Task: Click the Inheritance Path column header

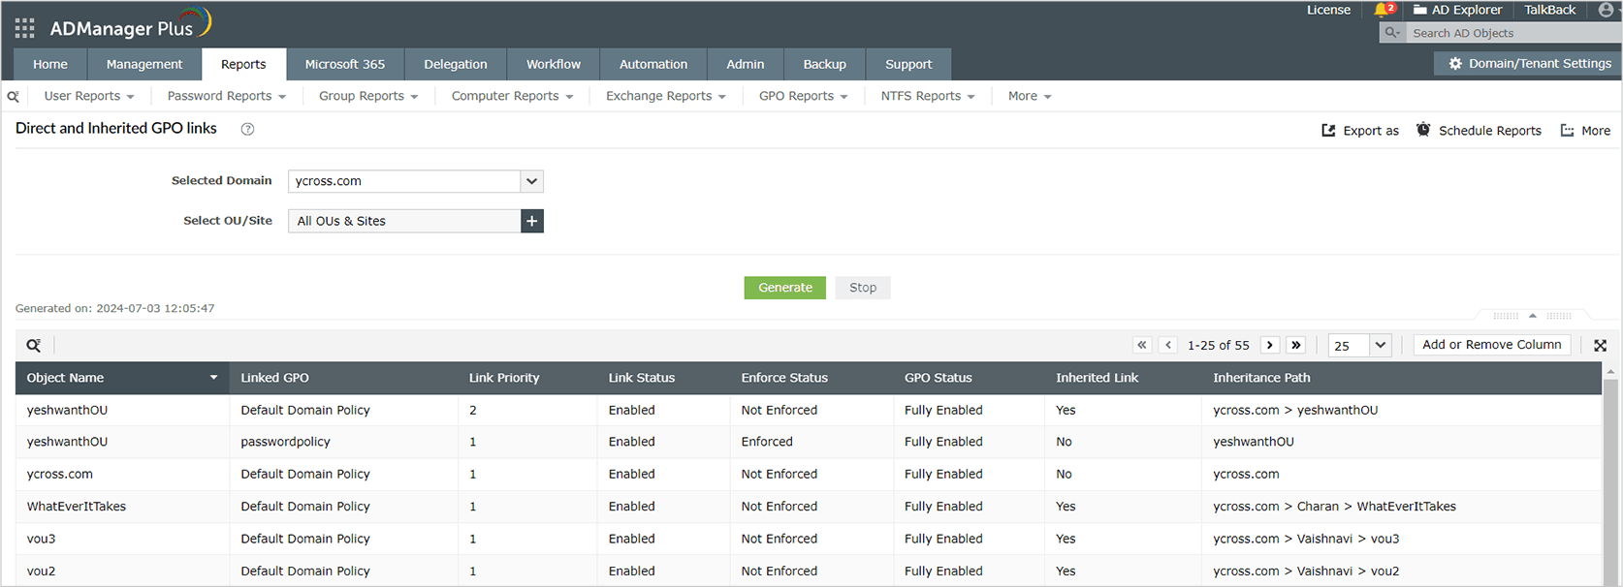Action: [1261, 378]
